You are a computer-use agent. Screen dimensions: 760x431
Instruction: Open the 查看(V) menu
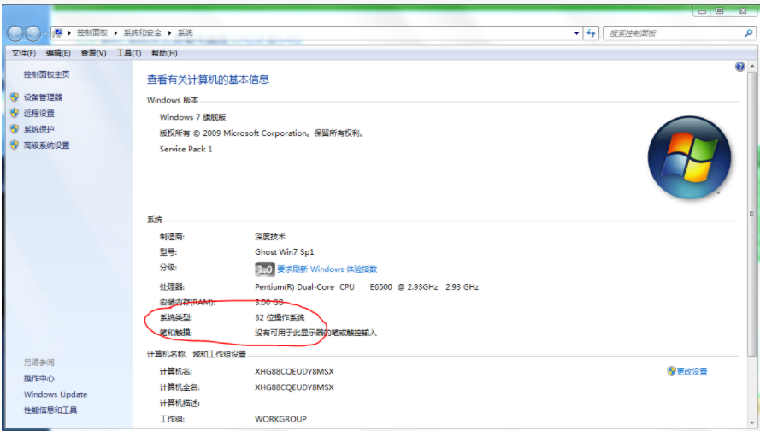click(x=93, y=53)
